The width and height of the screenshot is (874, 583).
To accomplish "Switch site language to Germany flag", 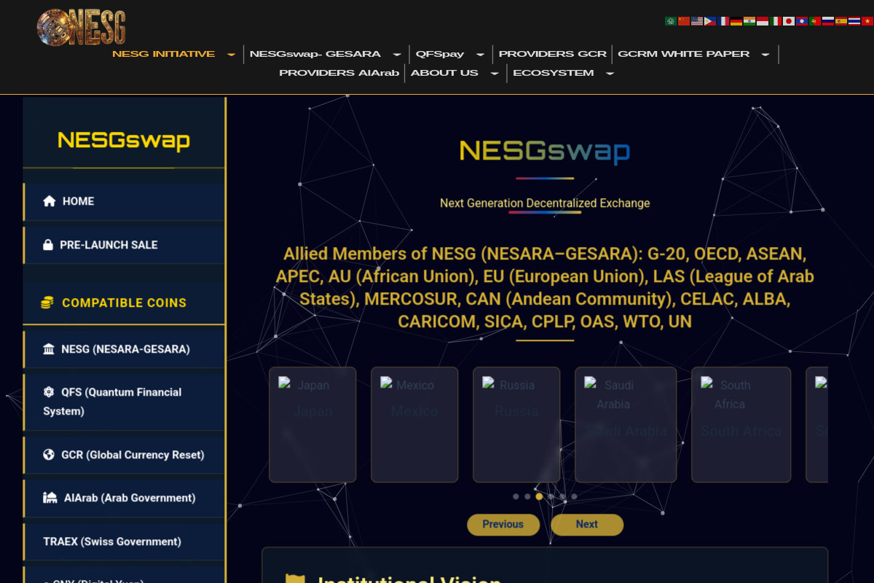I will click(736, 21).
